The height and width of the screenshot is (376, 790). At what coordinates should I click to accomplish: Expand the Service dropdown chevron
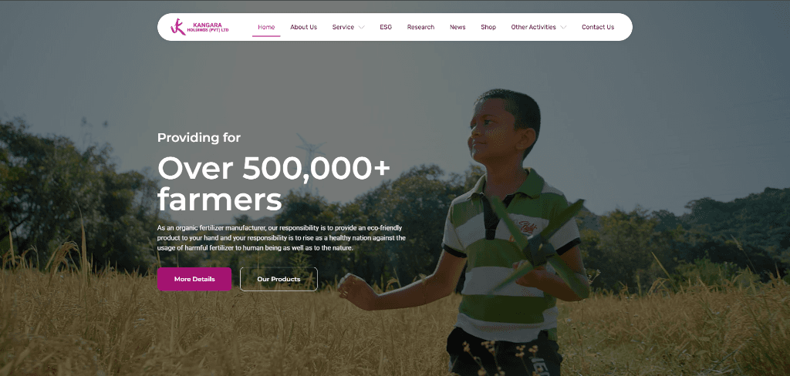[x=362, y=27]
